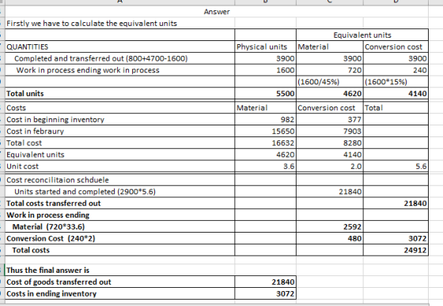Click the 15650 material cost cell
Image resolution: width=443 pixels, height=306 pixels.
coord(265,131)
